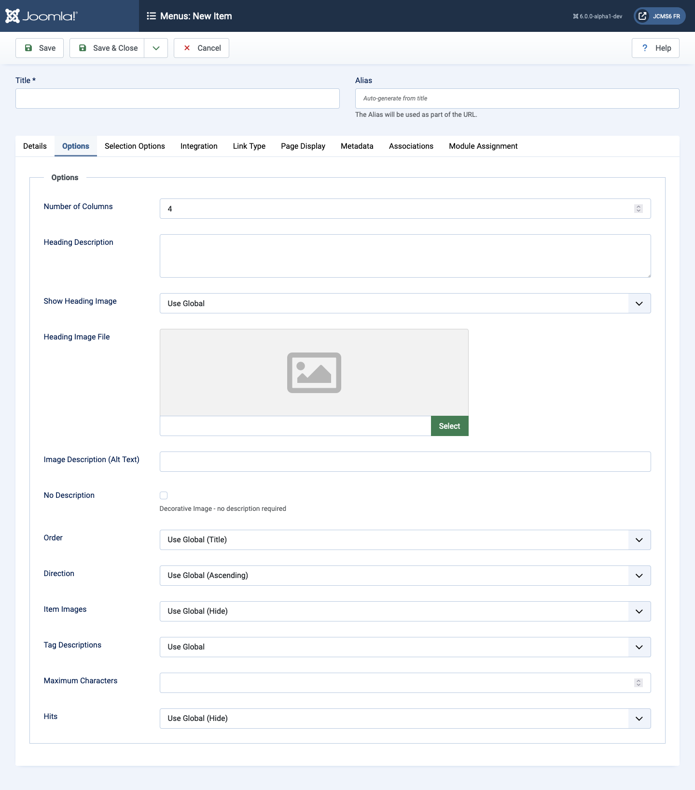Click the Joomla logo
This screenshot has height=790, width=695.
(41, 16)
